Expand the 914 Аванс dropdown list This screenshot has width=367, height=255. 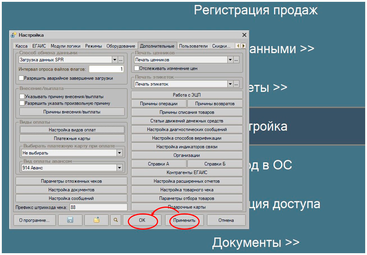[119, 168]
